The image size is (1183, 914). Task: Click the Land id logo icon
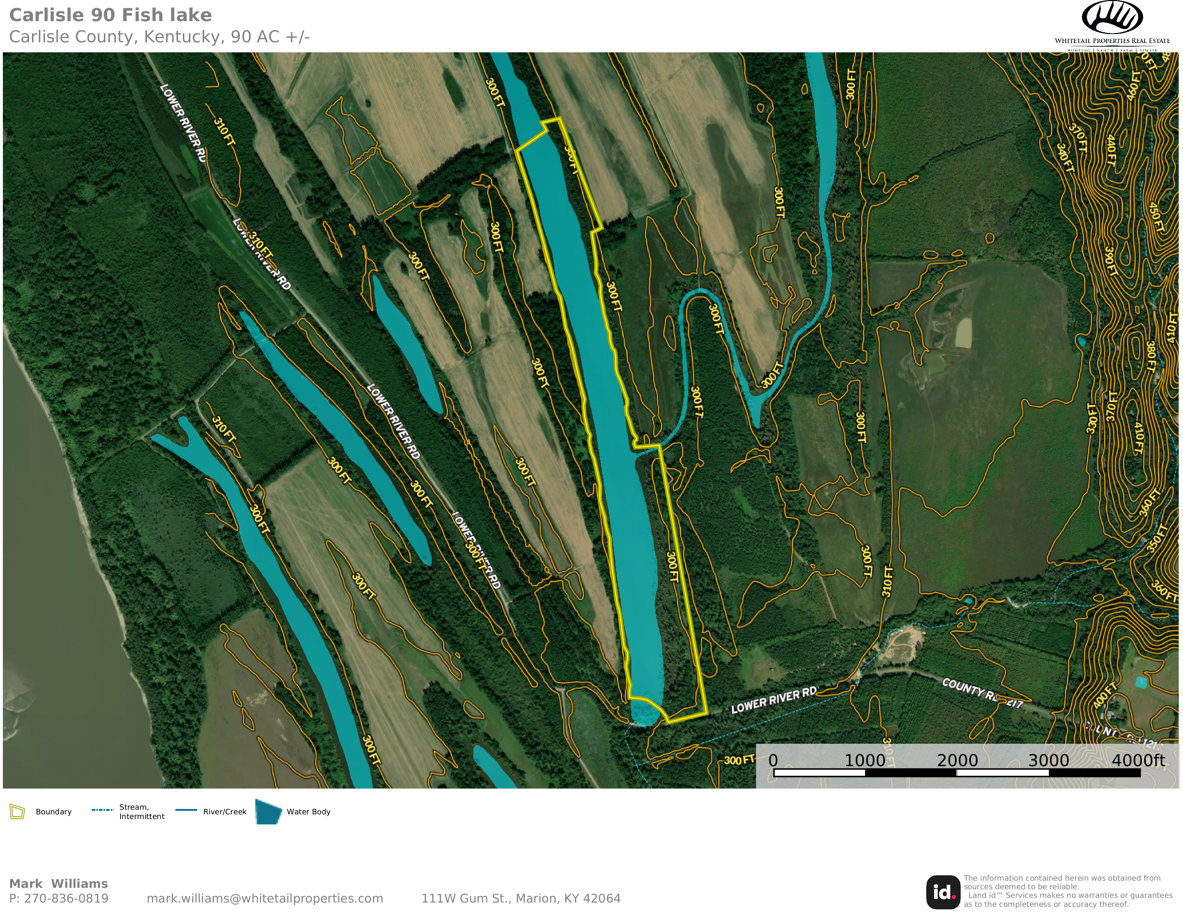click(x=943, y=892)
